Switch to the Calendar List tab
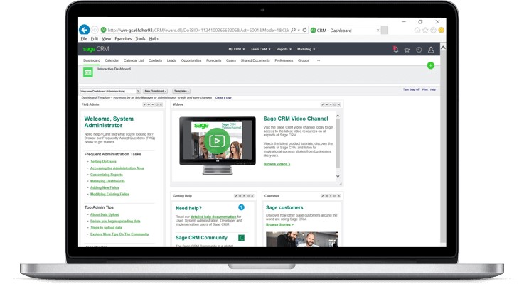 (x=134, y=60)
